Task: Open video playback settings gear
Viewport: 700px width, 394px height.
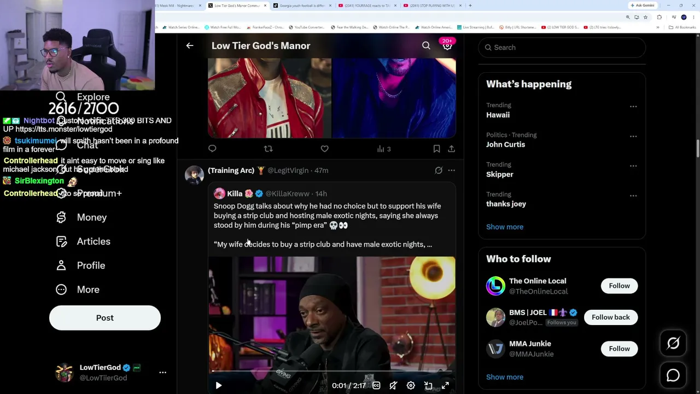Action: point(411,385)
